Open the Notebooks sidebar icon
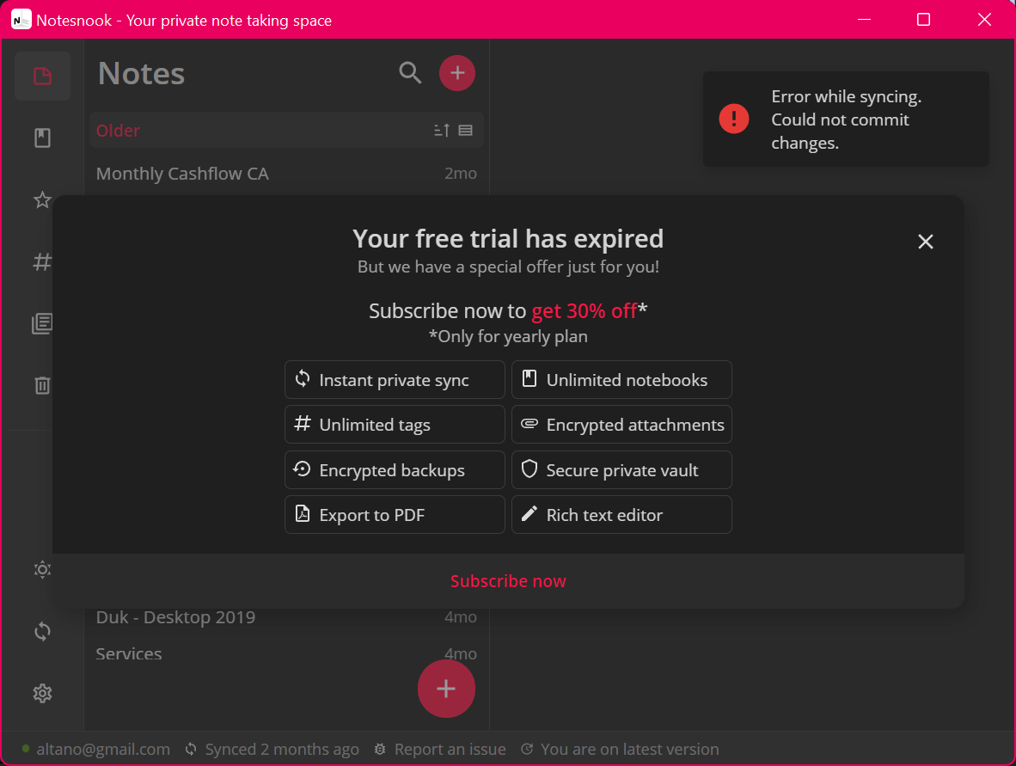Viewport: 1016px width, 766px height. pos(42,138)
